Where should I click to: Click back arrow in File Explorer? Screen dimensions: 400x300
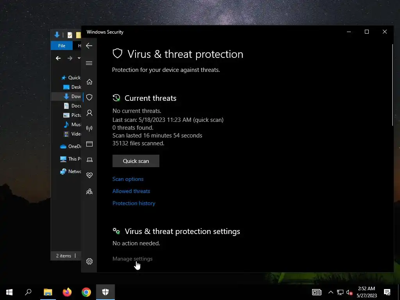58,58
